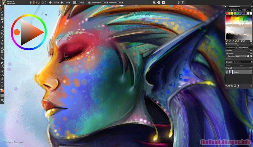Image resolution: width=253 pixels, height=147 pixels.
Task: Open the Concentration 40% dropdown
Action: (x=107, y=3)
